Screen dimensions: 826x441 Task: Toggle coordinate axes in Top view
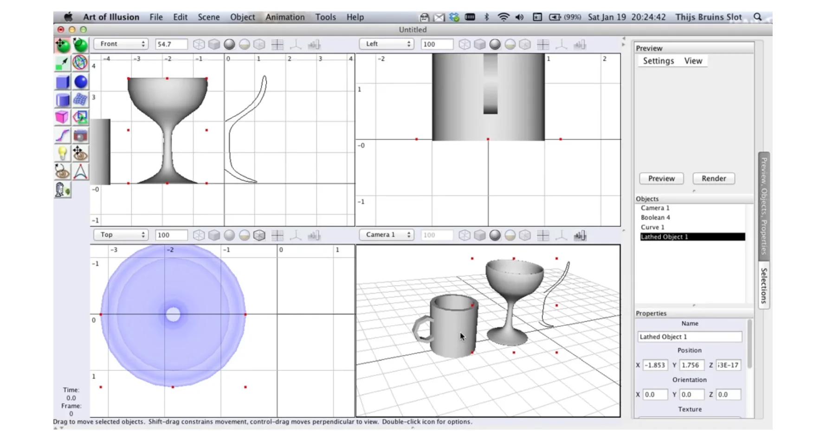(x=296, y=235)
